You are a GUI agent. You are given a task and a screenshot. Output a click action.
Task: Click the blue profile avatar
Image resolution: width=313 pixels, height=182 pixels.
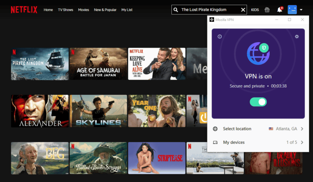[x=292, y=9]
